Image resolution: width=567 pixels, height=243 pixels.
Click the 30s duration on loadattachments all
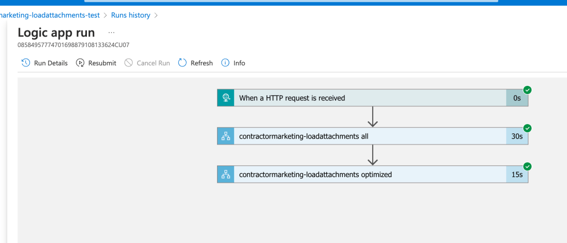[x=517, y=136]
